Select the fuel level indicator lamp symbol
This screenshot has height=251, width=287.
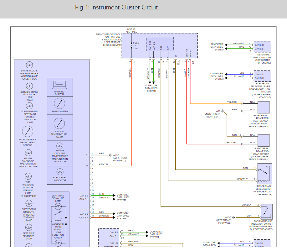(59, 172)
